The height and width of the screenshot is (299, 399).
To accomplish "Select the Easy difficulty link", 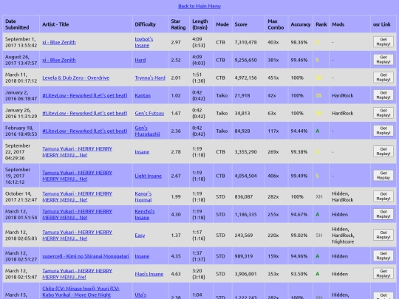I will pos(140,236).
